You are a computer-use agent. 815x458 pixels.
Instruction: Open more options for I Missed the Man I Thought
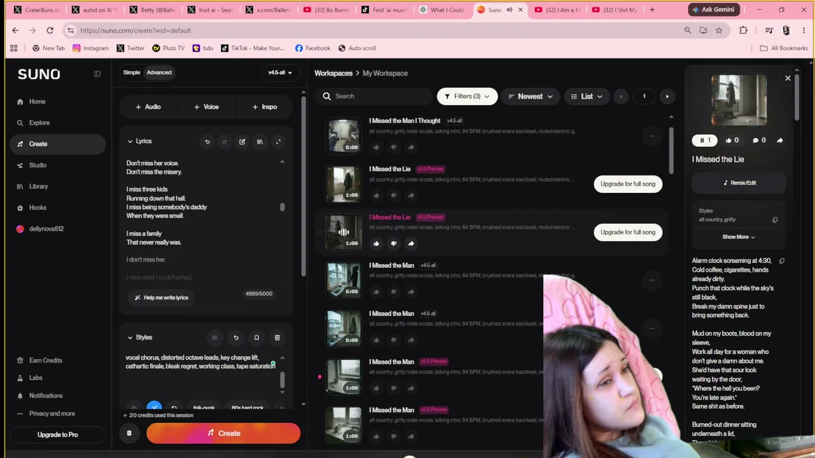(652, 135)
